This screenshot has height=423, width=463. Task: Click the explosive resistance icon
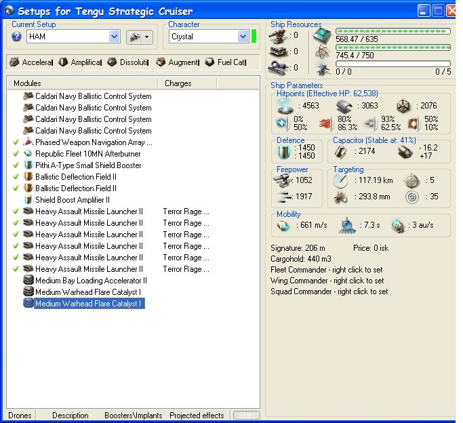click(414, 123)
